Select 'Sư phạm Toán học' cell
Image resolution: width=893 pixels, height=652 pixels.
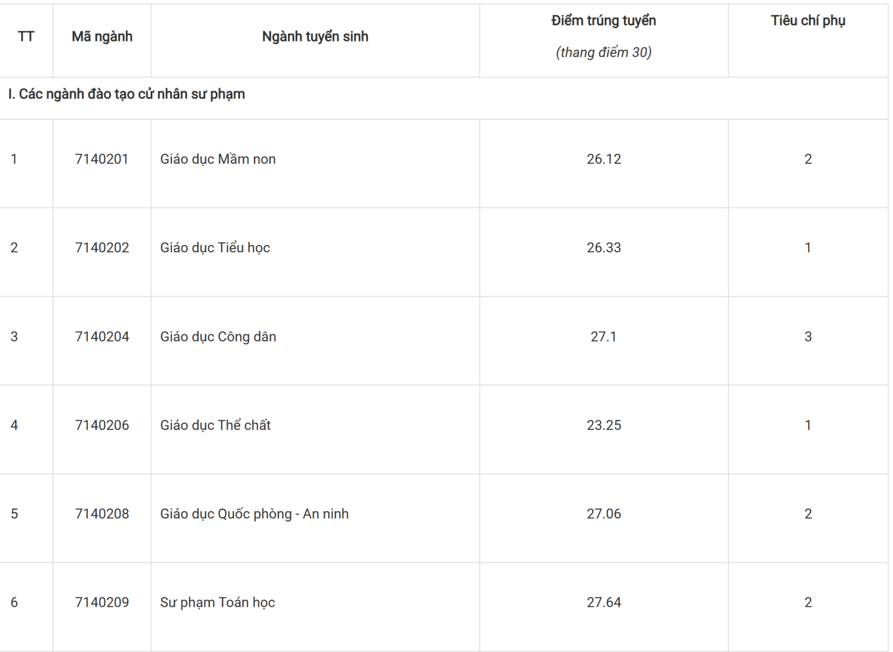pos(218,602)
